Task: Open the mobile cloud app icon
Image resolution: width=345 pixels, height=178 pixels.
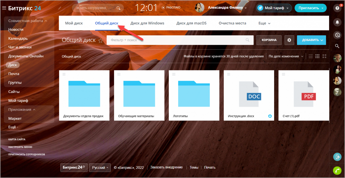Action: pyautogui.click(x=337, y=157)
